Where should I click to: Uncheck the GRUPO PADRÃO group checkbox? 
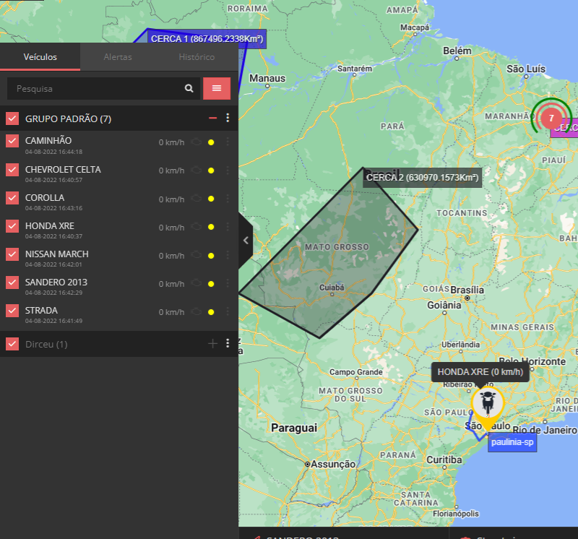click(12, 118)
